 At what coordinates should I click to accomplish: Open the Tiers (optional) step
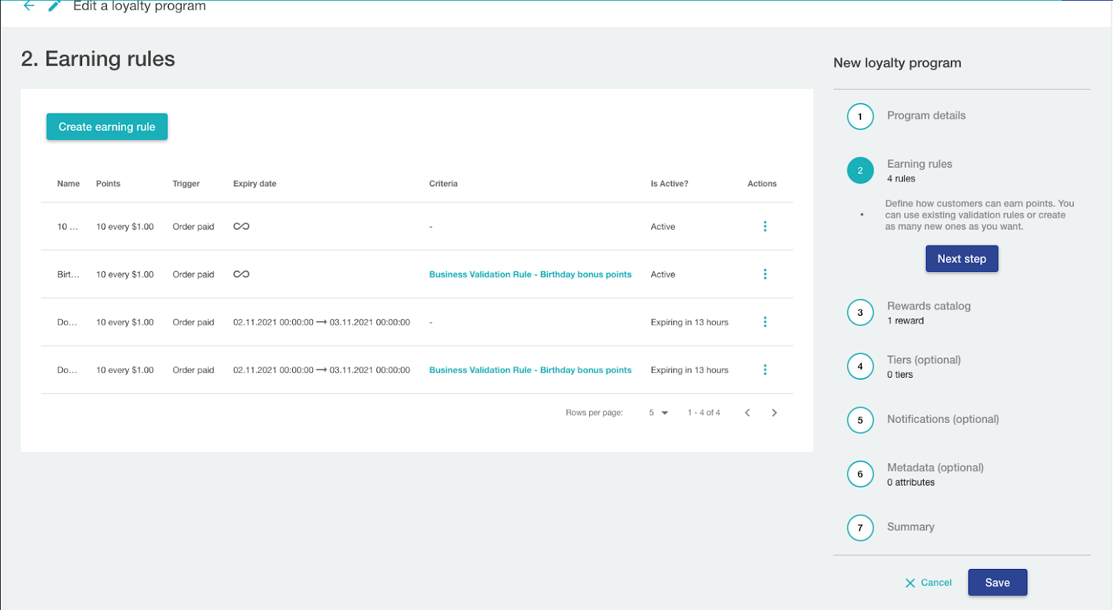tap(923, 360)
